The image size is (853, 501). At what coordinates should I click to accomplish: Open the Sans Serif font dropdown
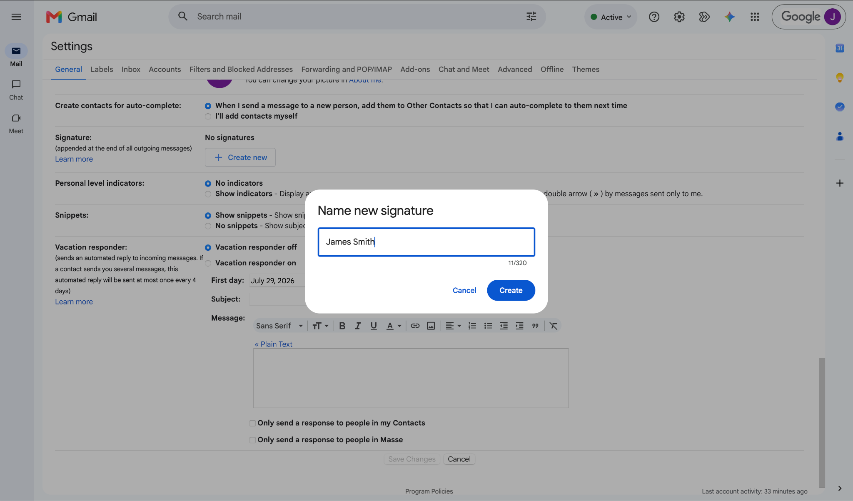click(279, 326)
